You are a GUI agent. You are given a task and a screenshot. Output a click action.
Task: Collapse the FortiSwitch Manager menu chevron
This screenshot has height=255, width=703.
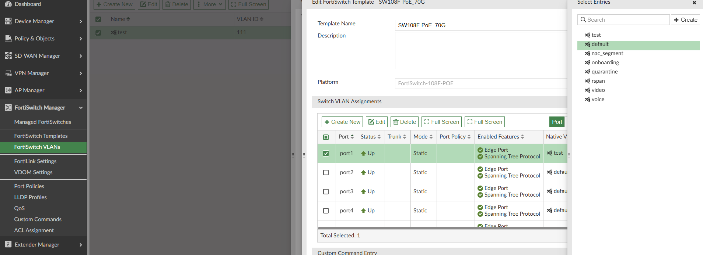coord(81,108)
